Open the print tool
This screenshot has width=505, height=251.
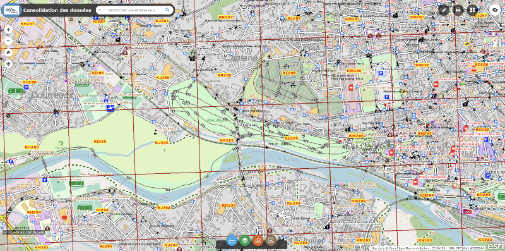[x=458, y=10]
